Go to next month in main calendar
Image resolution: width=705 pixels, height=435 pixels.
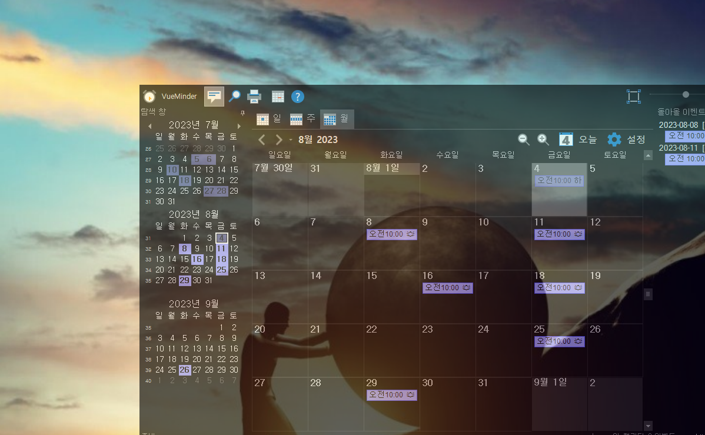279,140
